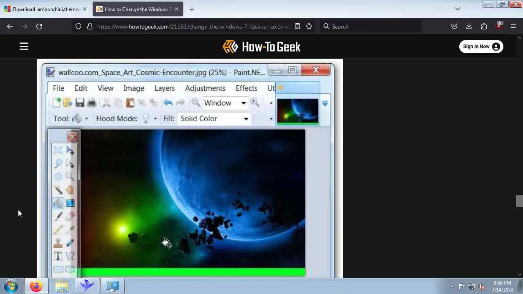Open the image list arrow beside thumbnail

click(325, 104)
